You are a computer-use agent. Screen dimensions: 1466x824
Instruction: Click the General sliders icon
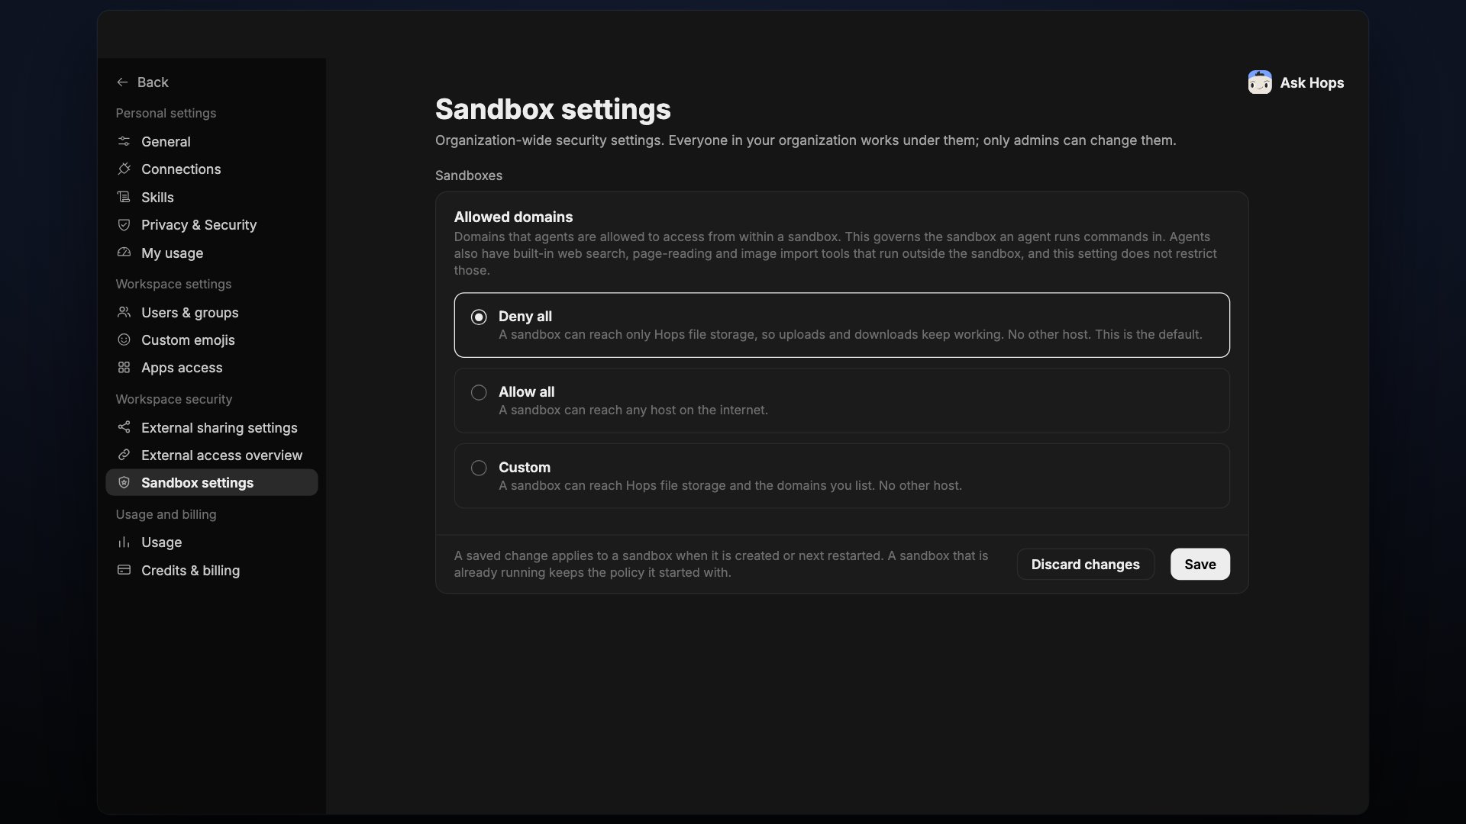pos(124,141)
